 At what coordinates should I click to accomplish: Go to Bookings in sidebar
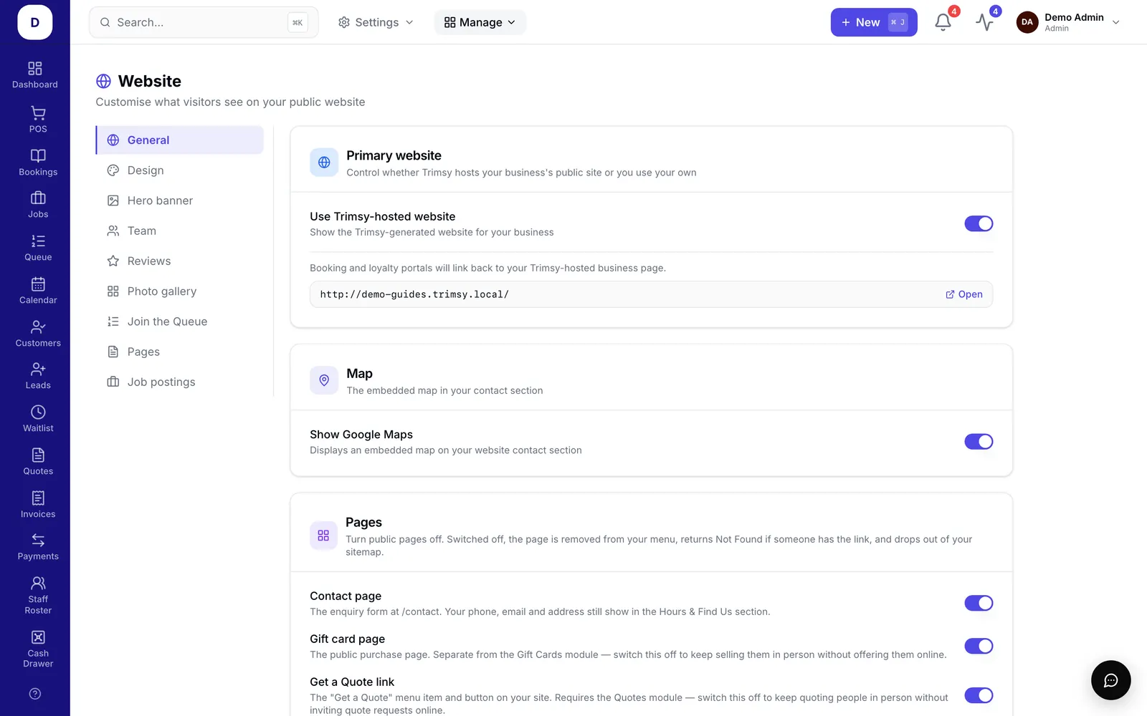click(38, 163)
